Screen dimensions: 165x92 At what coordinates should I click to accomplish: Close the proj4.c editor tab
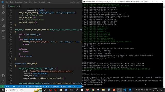(20, 6)
